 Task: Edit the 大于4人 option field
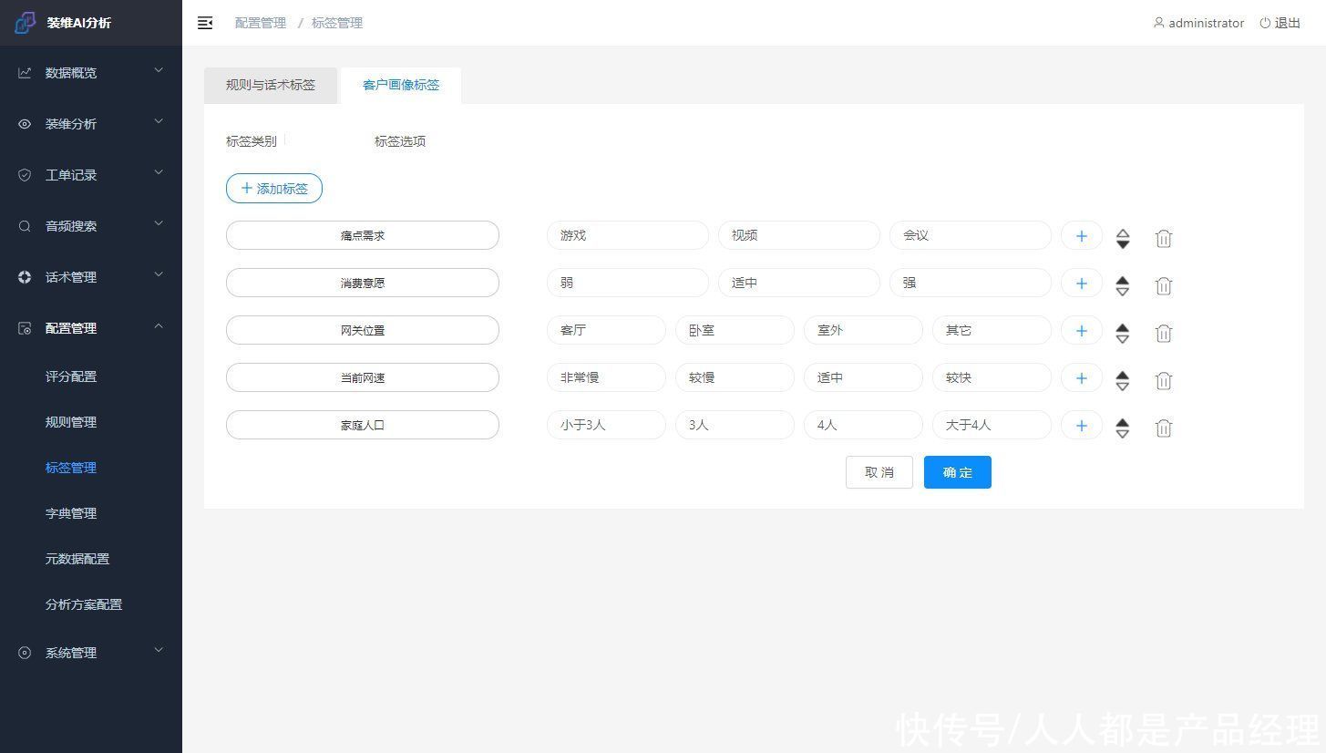click(x=992, y=425)
